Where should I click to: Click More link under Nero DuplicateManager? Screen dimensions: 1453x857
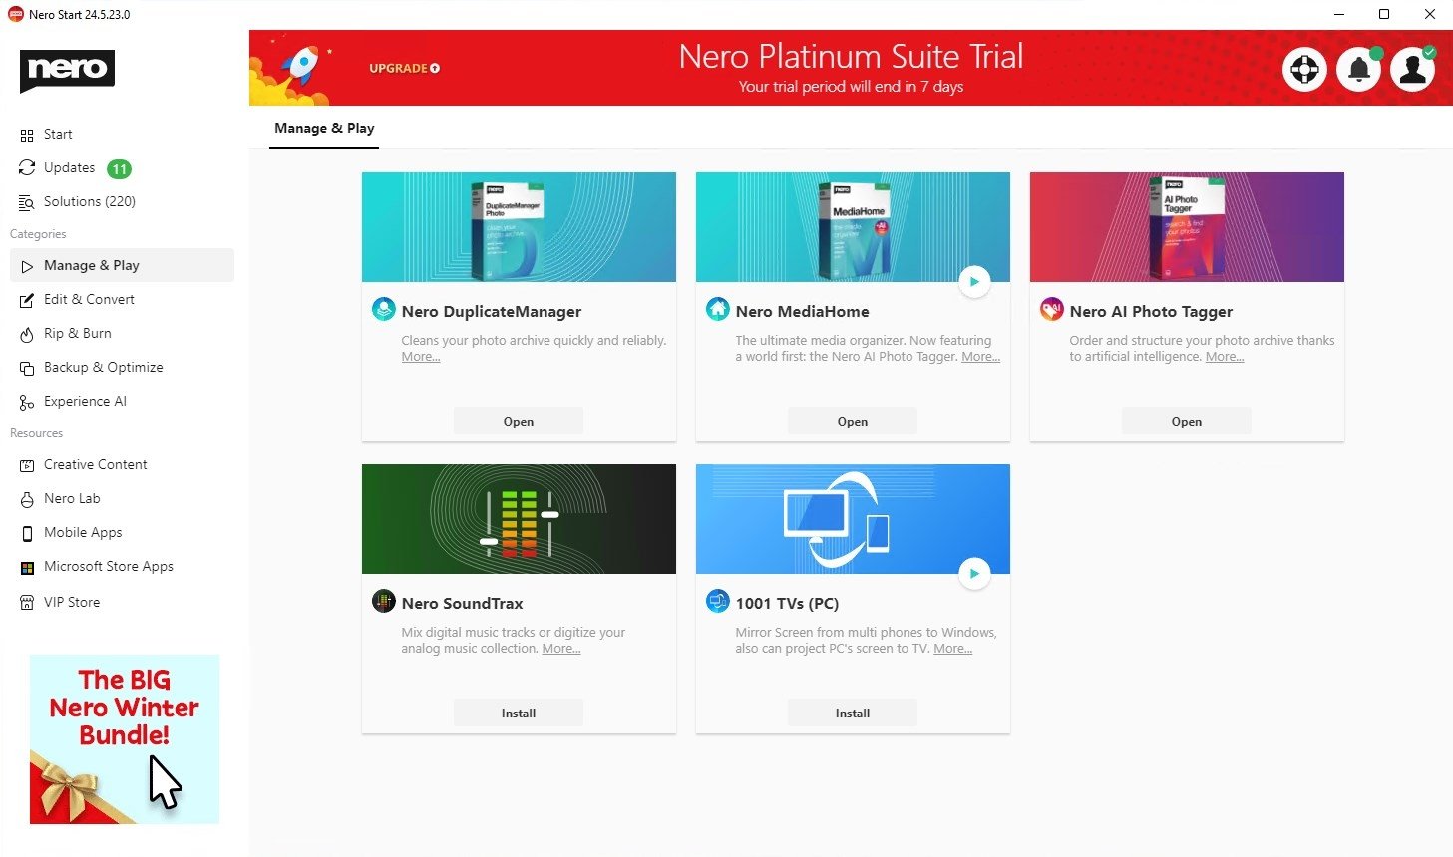(421, 357)
